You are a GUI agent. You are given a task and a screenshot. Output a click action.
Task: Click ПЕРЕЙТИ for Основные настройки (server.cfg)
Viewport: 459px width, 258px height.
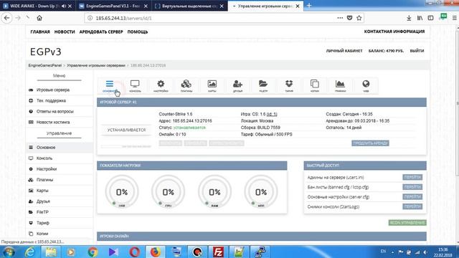pos(412,197)
